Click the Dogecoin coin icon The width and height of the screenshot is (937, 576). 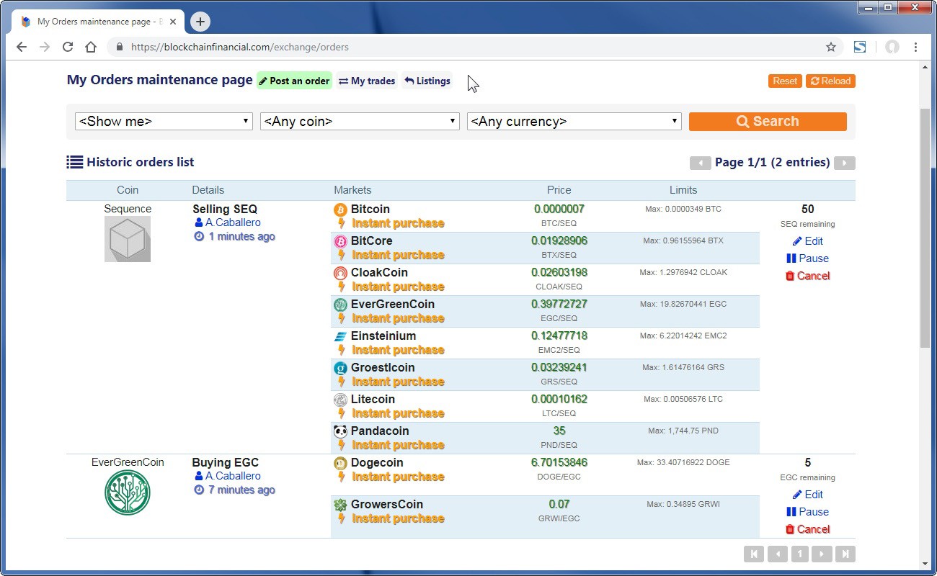coord(340,463)
